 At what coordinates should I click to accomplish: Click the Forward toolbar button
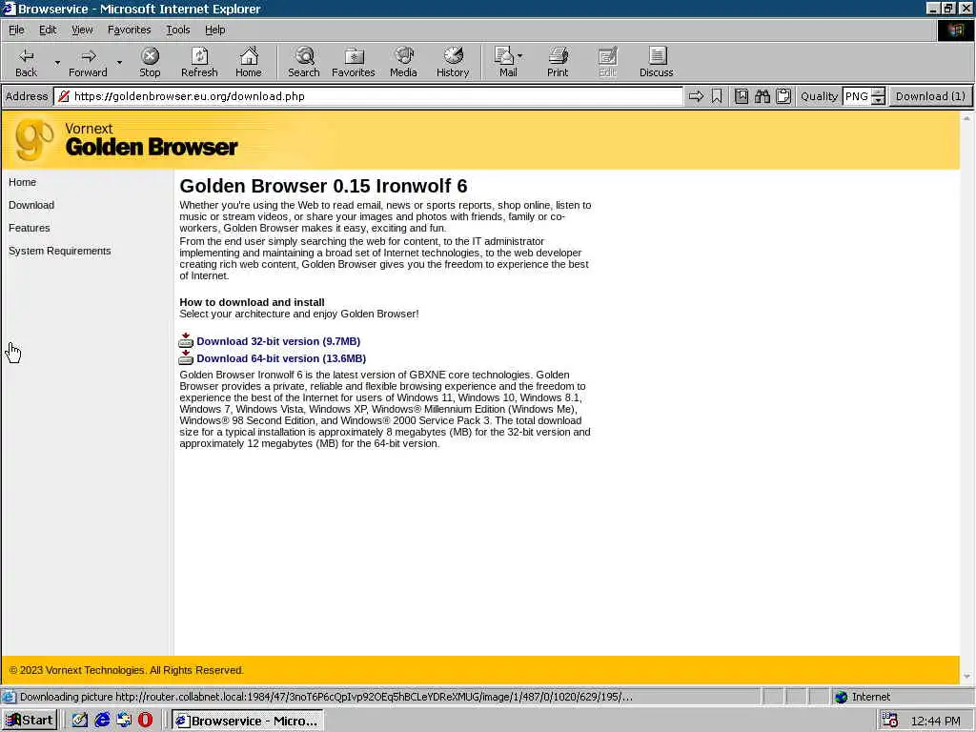(88, 62)
